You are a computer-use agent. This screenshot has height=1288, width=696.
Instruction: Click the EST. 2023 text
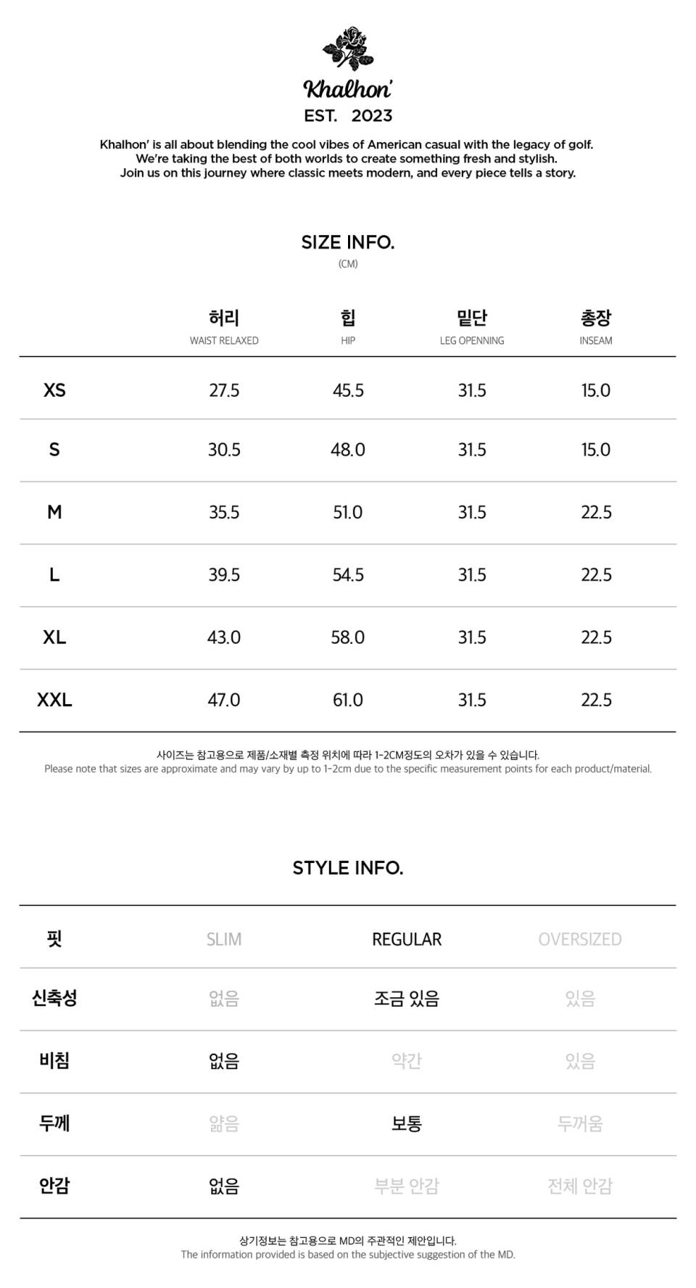pos(348,116)
